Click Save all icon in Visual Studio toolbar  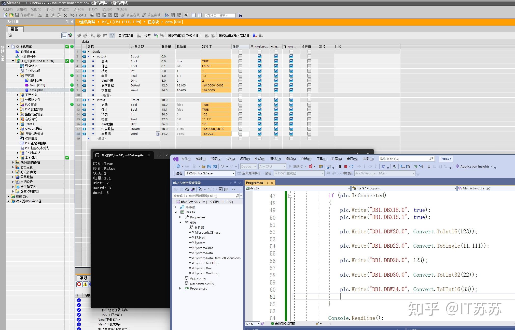(215, 167)
